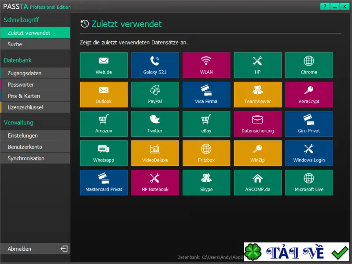Open the HP Notebook tools tile
Image resolution: width=352 pixels, height=264 pixels.
click(x=155, y=183)
